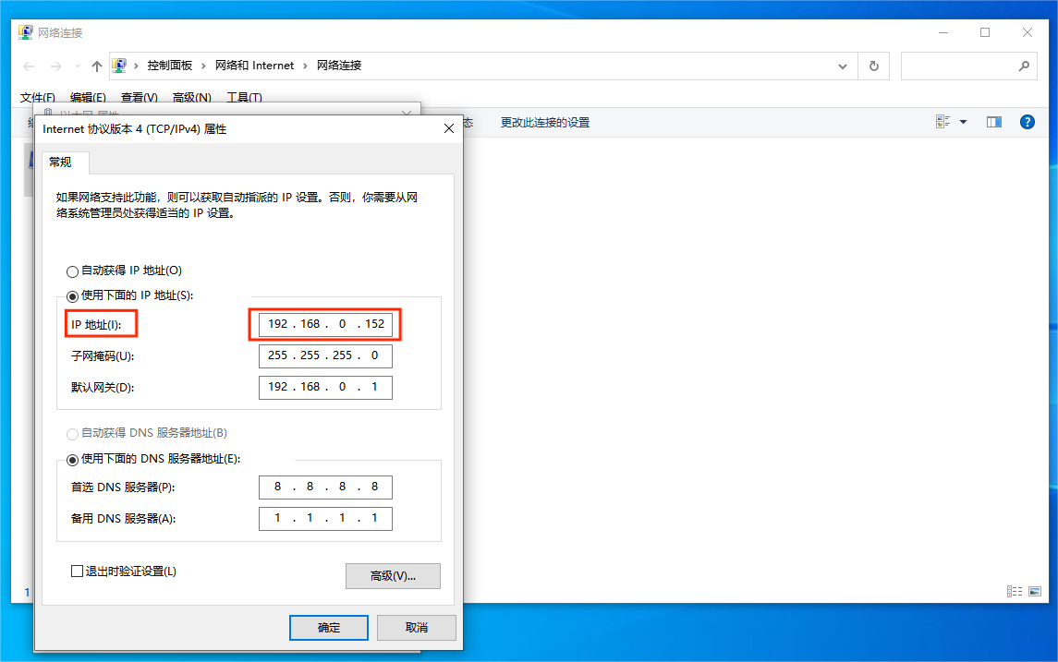Click the 更改此连接的设置 link
The width and height of the screenshot is (1058, 662).
point(546,121)
